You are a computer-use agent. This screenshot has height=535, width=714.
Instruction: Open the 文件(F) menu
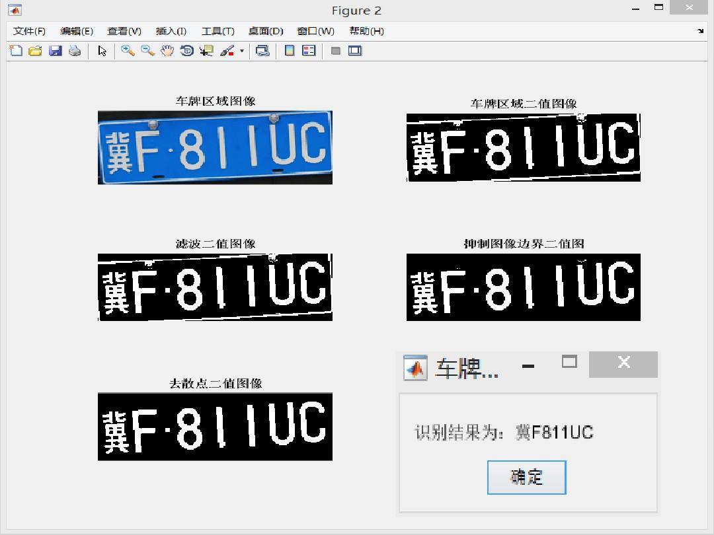[x=29, y=31]
